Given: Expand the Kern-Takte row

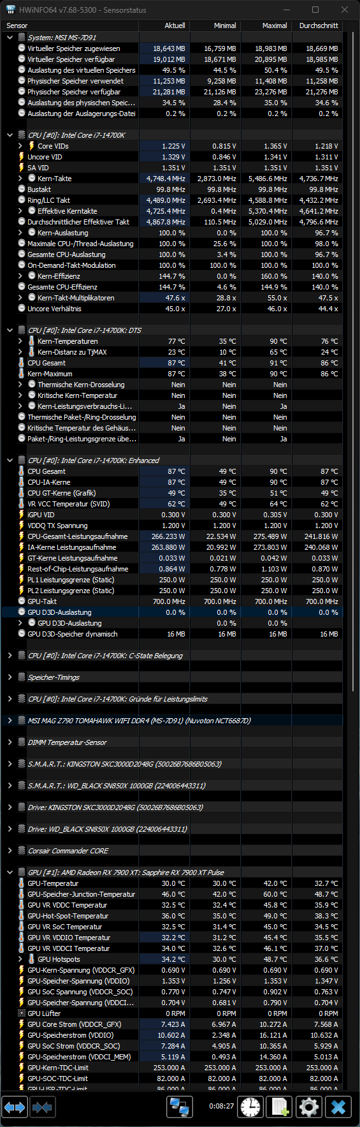Looking at the screenshot, I should point(20,179).
